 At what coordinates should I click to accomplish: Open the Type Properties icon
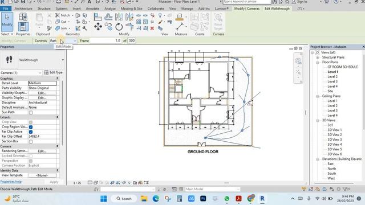tap(23, 17)
